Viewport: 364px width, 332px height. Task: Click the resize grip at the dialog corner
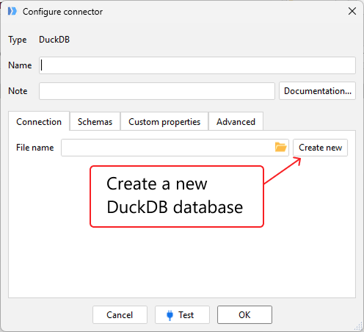pyautogui.click(x=358, y=326)
